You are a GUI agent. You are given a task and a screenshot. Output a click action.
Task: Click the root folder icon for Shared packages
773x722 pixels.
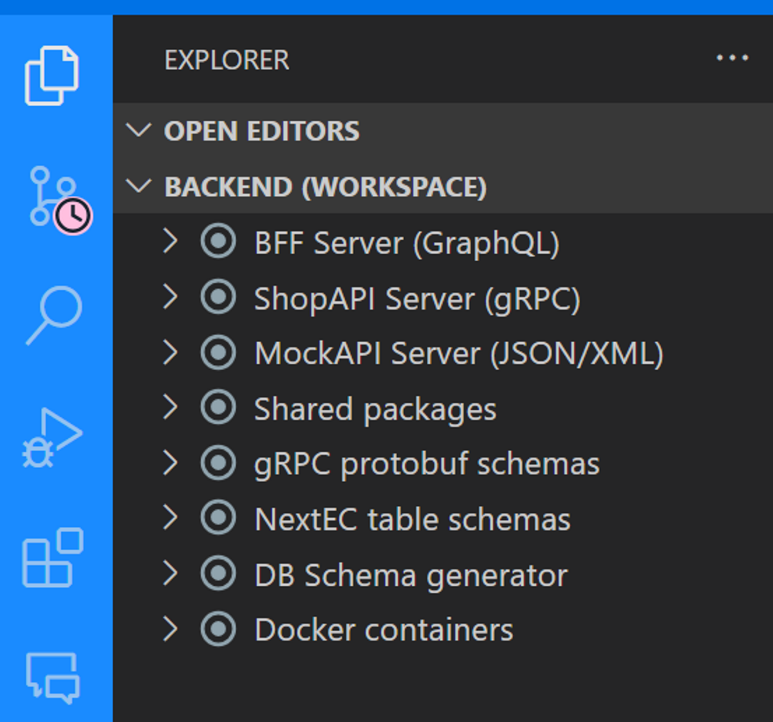pos(218,408)
